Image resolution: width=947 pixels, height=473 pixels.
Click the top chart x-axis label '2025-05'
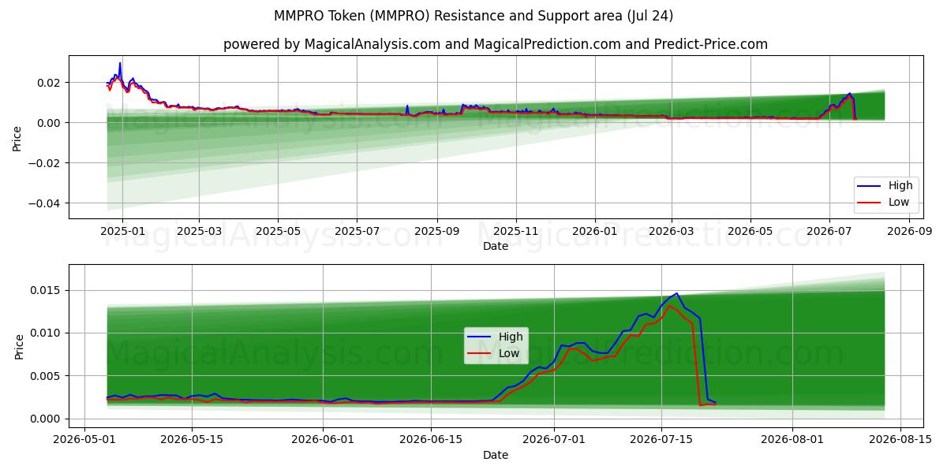pyautogui.click(x=278, y=232)
